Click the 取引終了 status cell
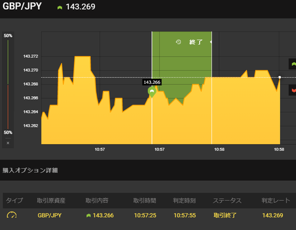Screen dimensions: 296x230 [225, 215]
